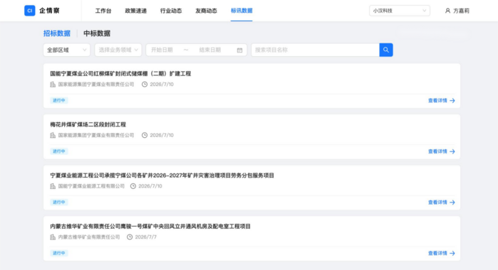Click the 结束日期 end date field
This screenshot has height=270, width=498.
[x=210, y=50]
